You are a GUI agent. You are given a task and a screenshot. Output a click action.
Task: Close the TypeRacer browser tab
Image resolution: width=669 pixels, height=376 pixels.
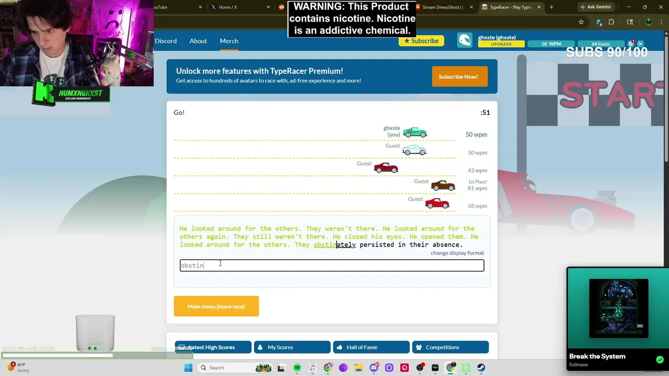539,7
